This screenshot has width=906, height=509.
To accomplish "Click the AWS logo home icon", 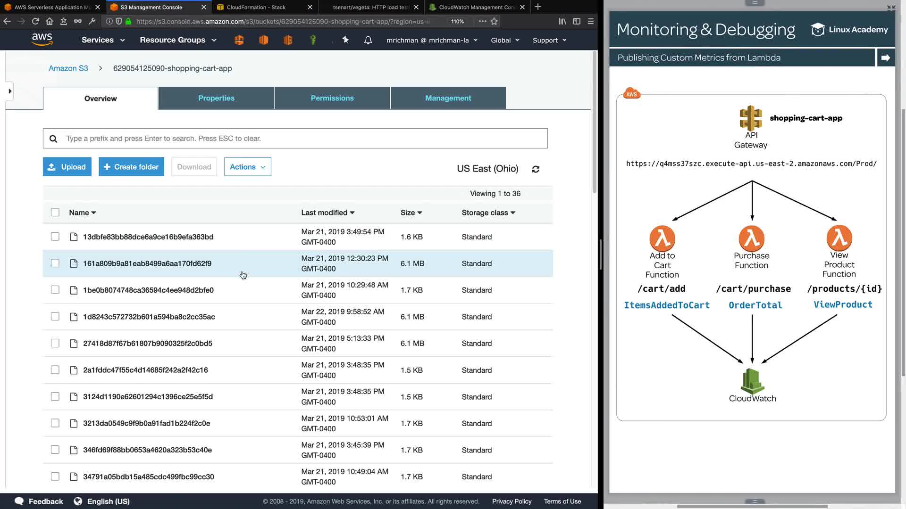I will tap(42, 40).
